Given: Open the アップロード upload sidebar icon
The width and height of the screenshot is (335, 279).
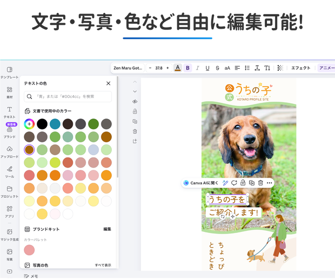Looking at the screenshot, I should [x=10, y=152].
